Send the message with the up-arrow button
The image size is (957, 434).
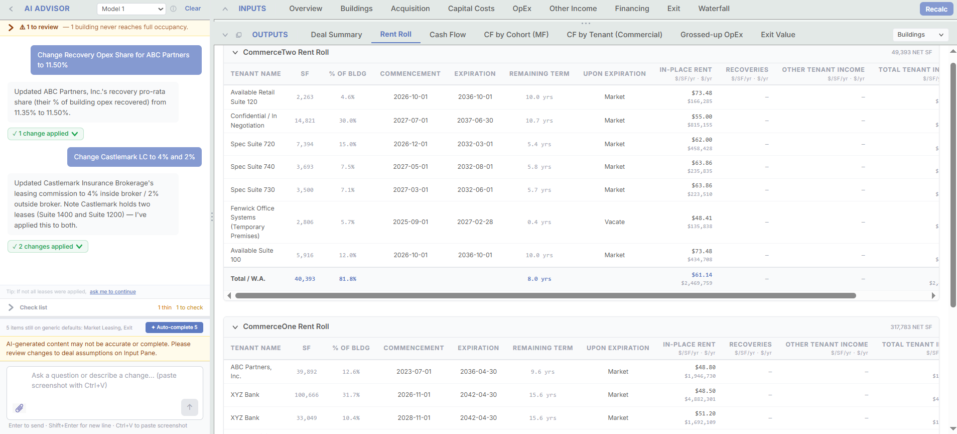coord(190,407)
